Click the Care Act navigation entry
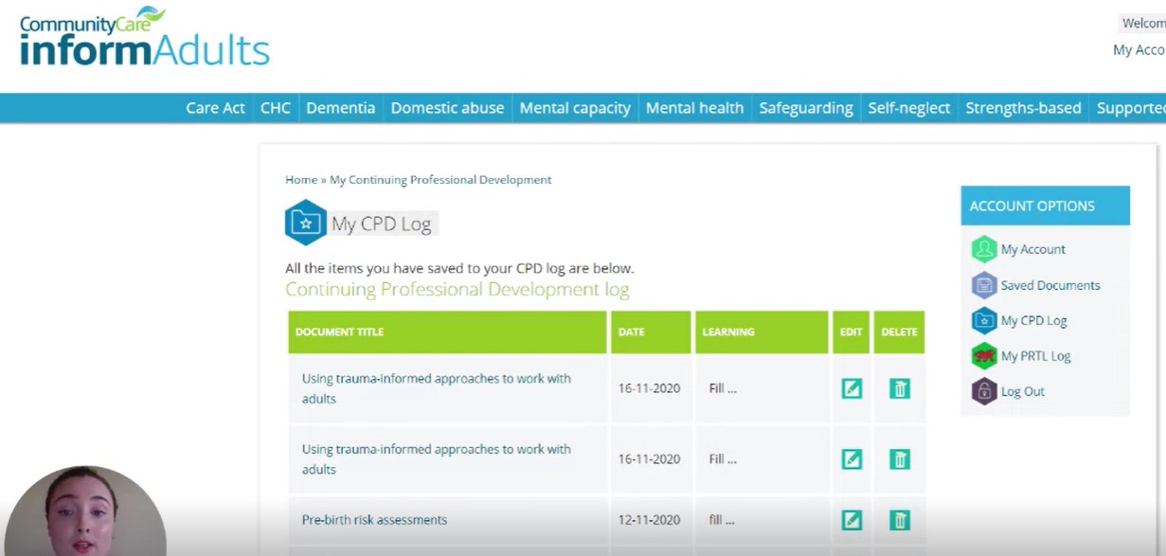Screen dimensions: 1166x556 [215, 108]
